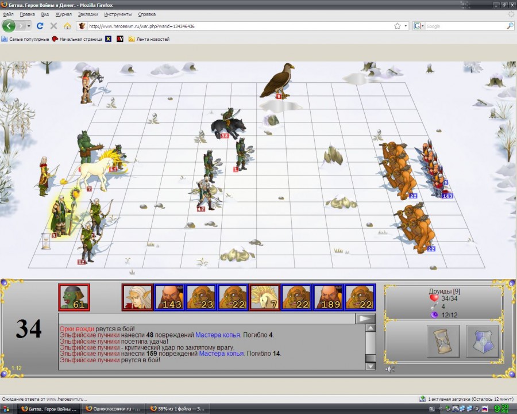Select ogre portrait showing 23 in queue

click(x=201, y=297)
